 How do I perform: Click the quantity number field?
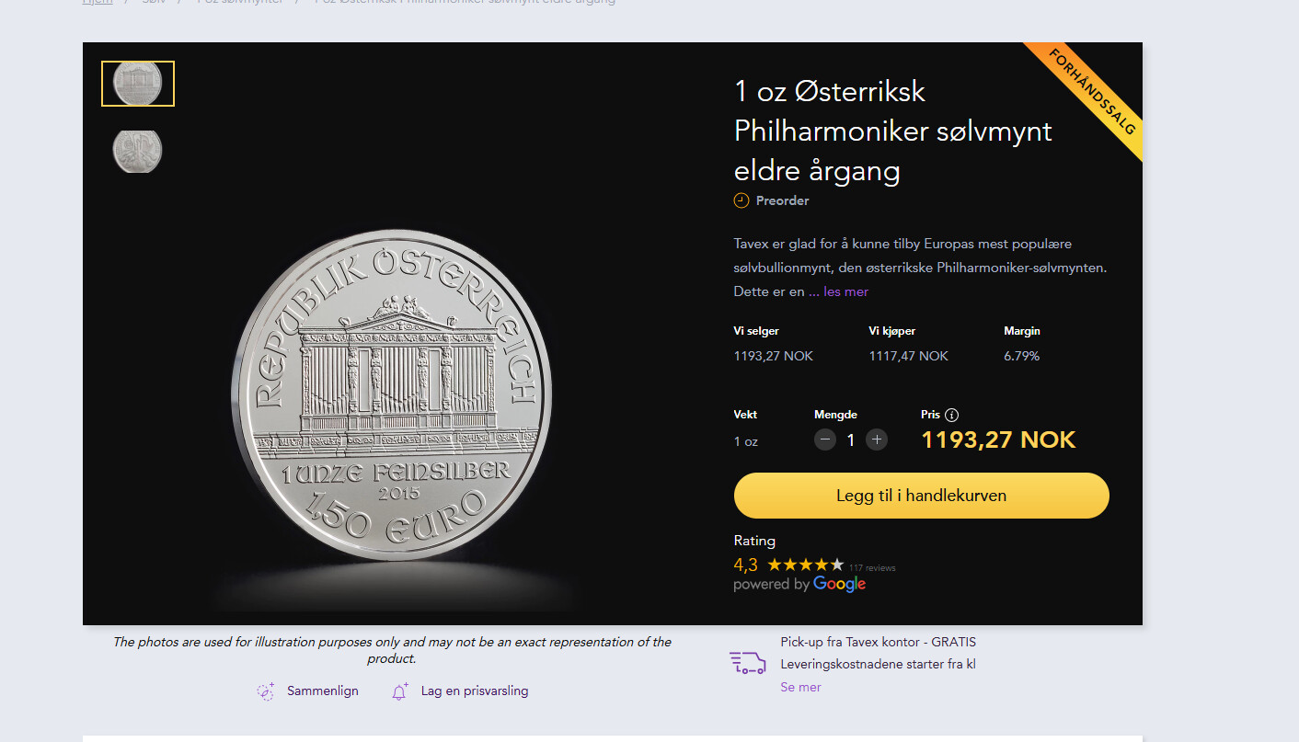(x=851, y=439)
